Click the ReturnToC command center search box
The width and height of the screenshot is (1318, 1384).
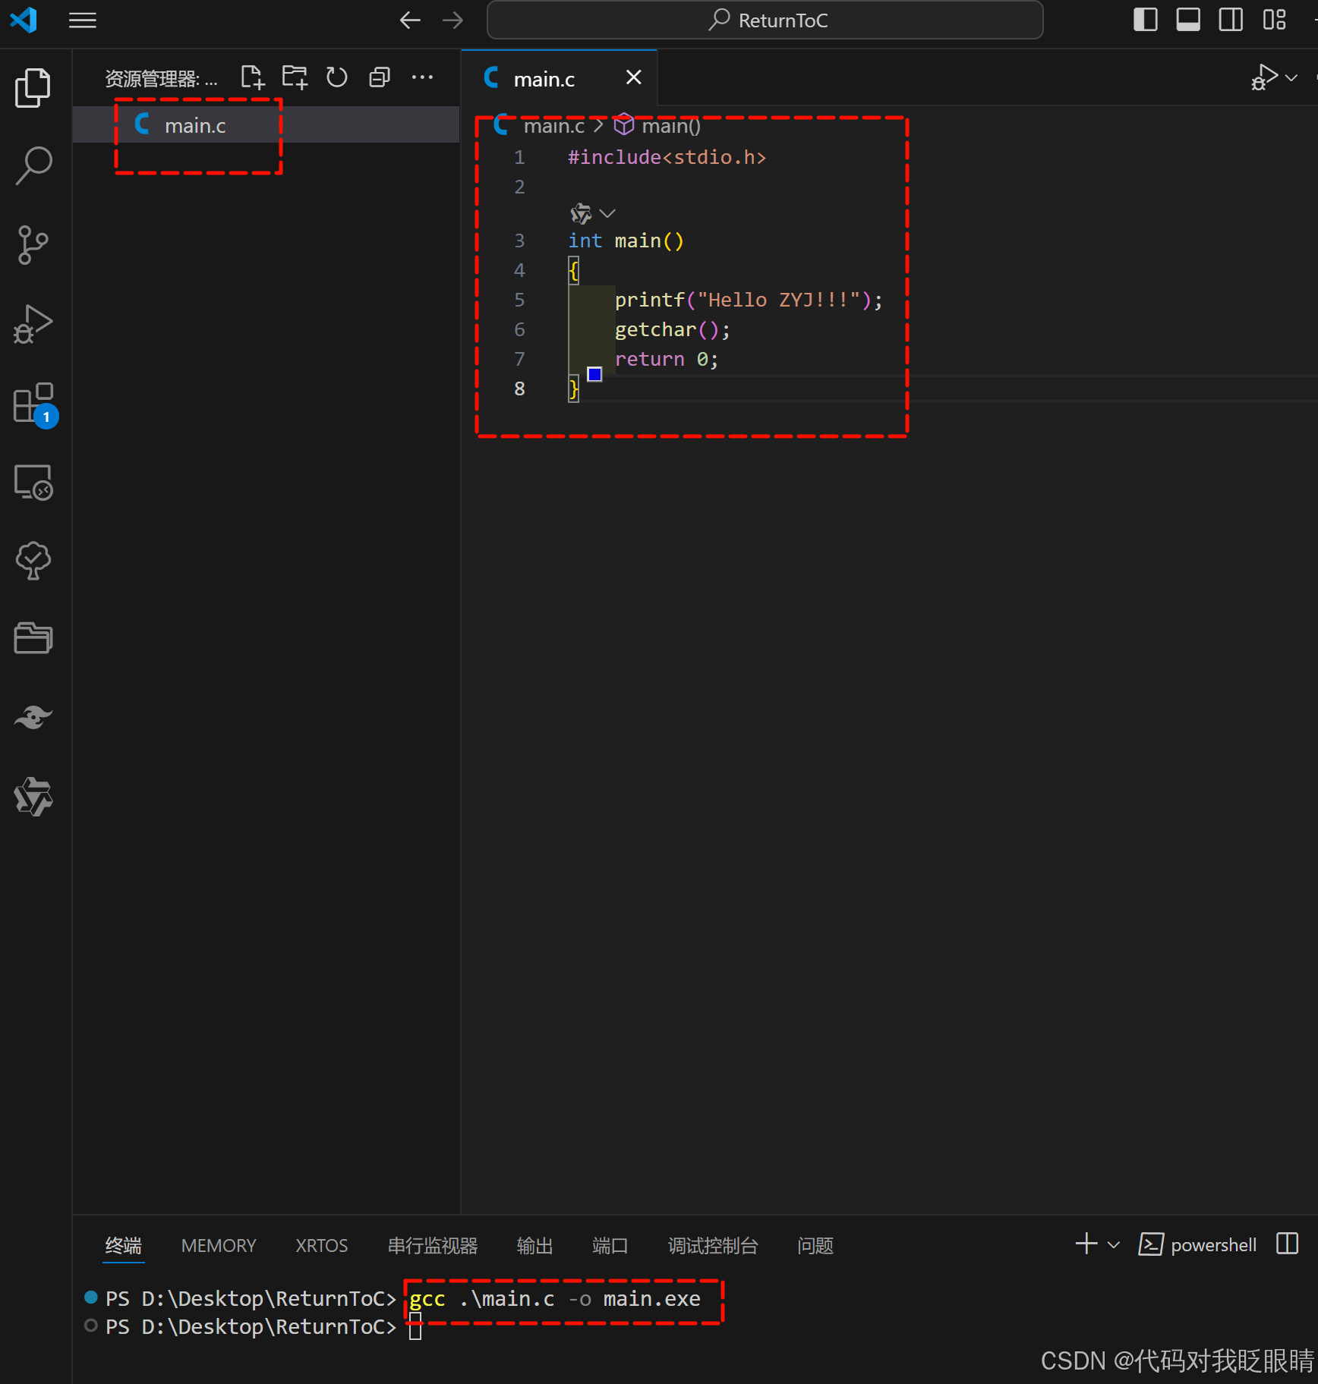tap(765, 20)
